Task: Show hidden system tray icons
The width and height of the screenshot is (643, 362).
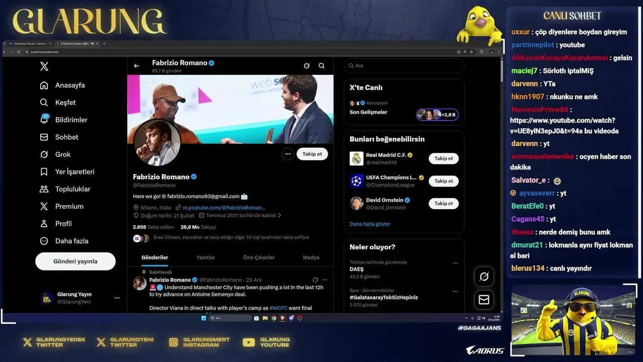Action: pyautogui.click(x=466, y=318)
